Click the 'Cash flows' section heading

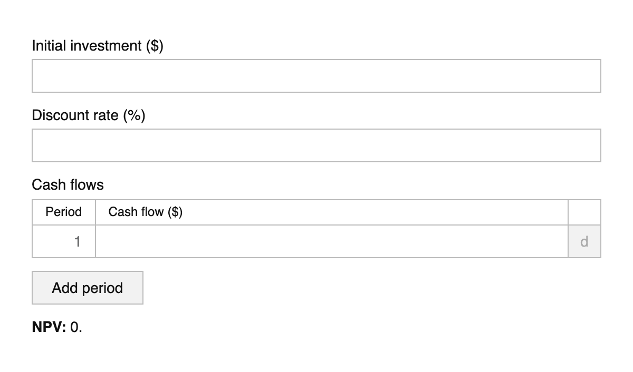pyautogui.click(x=68, y=185)
